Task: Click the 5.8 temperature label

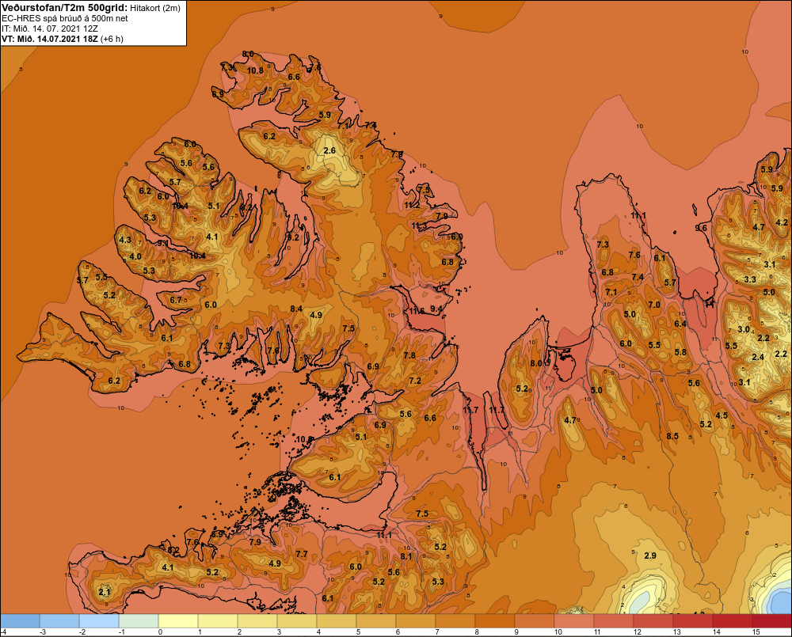Action: (680, 352)
